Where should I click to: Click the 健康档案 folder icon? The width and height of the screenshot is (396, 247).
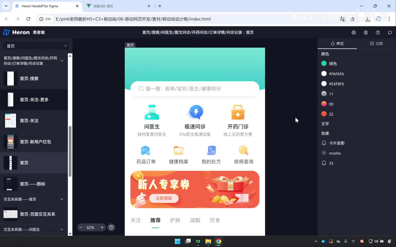tap(178, 151)
